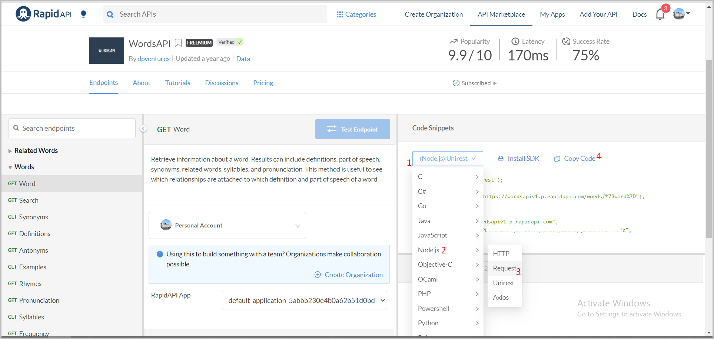This screenshot has width=714, height=339.
Task: Open the (Node.js) Unirest language dropdown
Action: [448, 159]
